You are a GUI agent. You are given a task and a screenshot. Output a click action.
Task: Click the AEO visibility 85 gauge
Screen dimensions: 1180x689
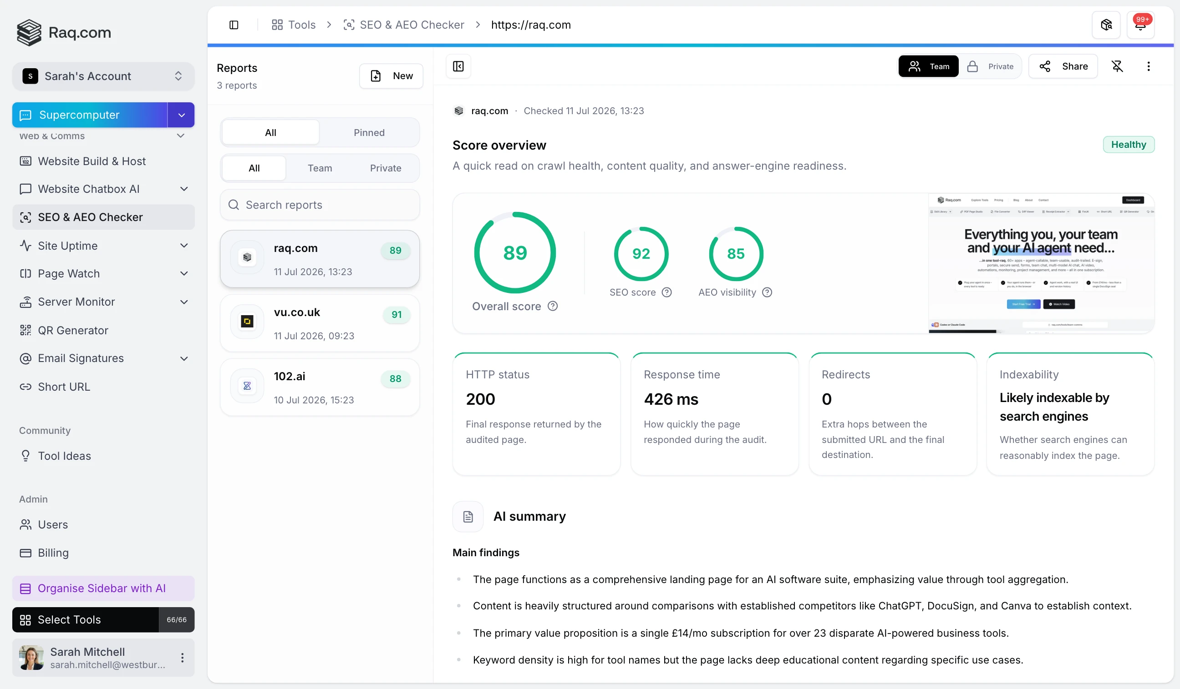(x=736, y=254)
